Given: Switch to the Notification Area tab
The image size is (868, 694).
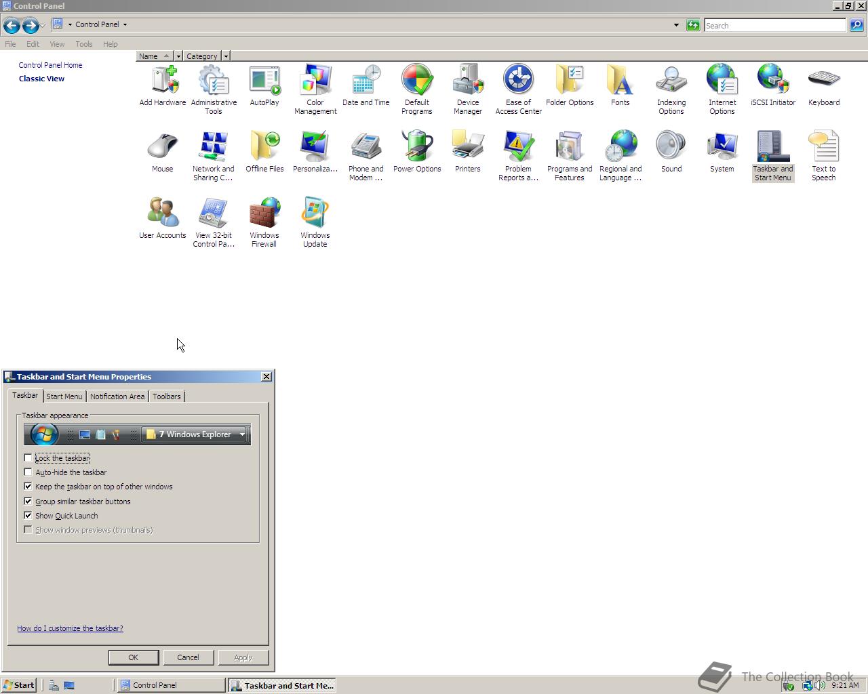Looking at the screenshot, I should pyautogui.click(x=117, y=396).
